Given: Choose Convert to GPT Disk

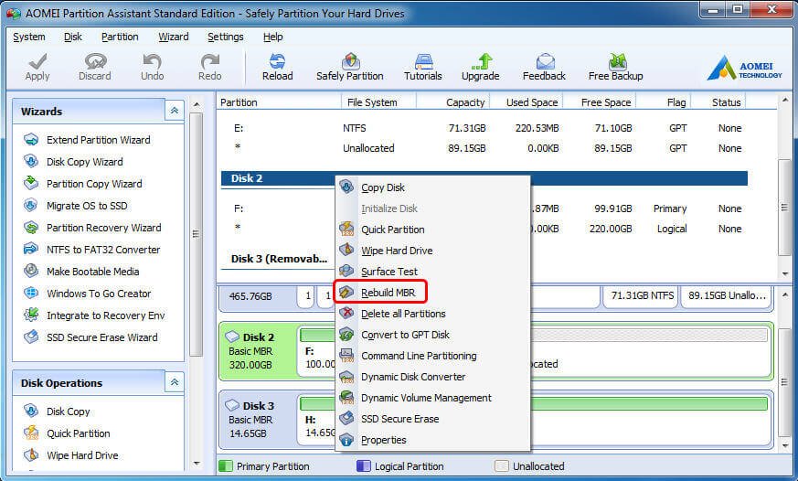Looking at the screenshot, I should click(x=432, y=335).
